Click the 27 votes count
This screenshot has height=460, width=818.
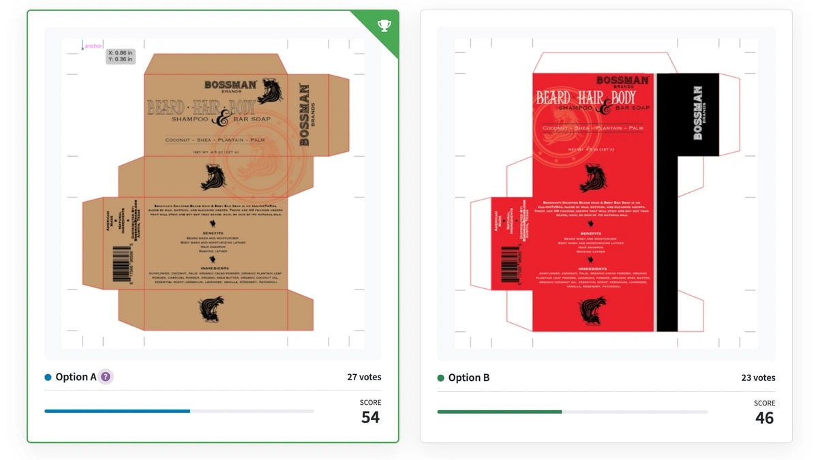tap(364, 377)
